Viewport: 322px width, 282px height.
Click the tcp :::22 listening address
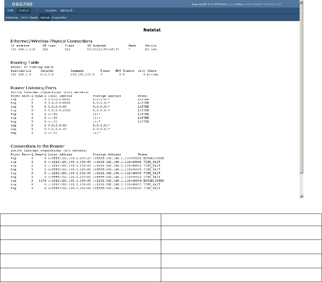coord(53,122)
